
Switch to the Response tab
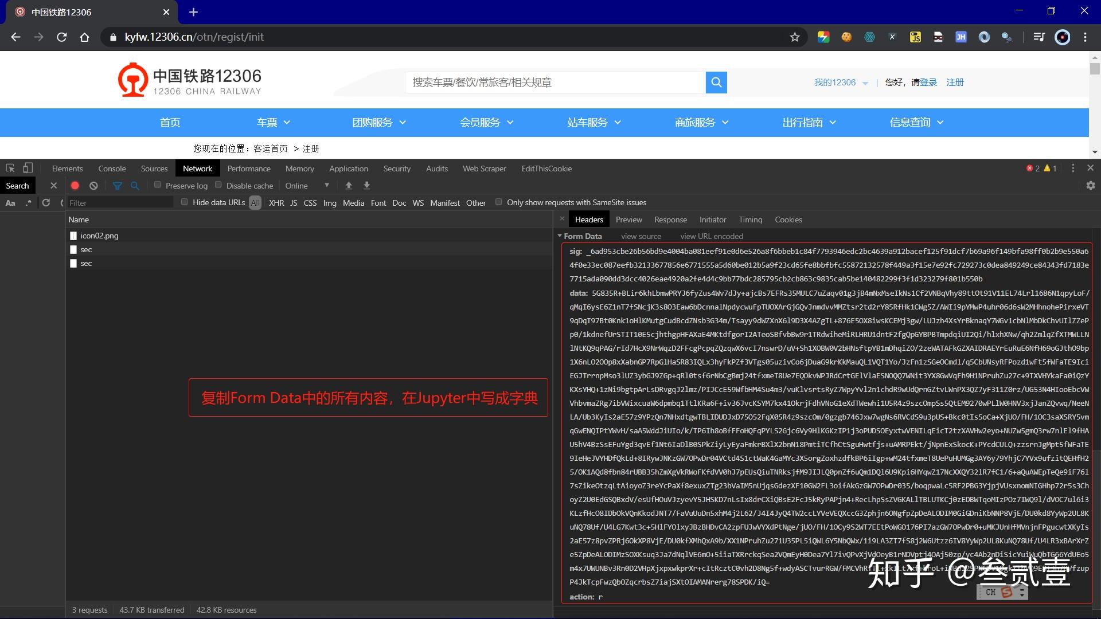(669, 219)
